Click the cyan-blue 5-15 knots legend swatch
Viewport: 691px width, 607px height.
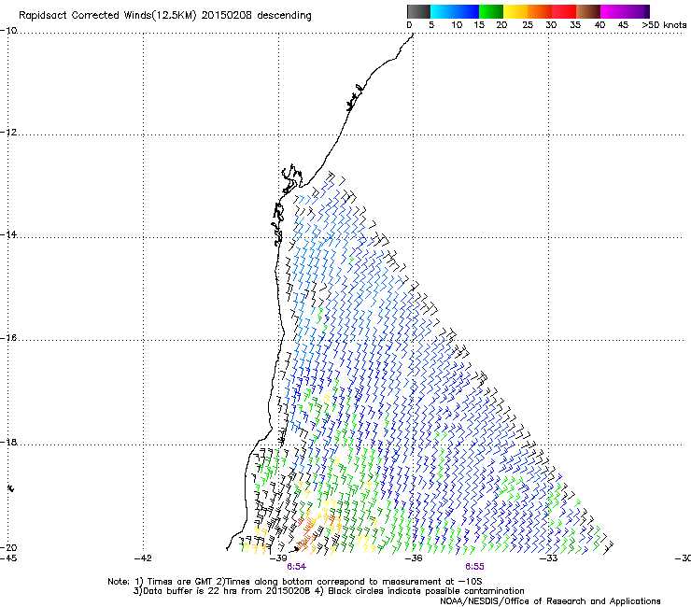point(455,11)
